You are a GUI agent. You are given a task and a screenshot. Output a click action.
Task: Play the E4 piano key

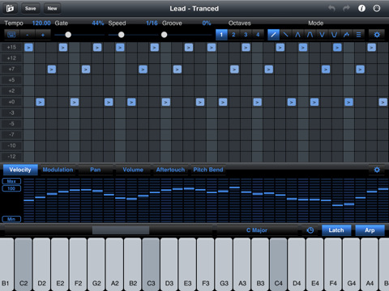click(315, 264)
